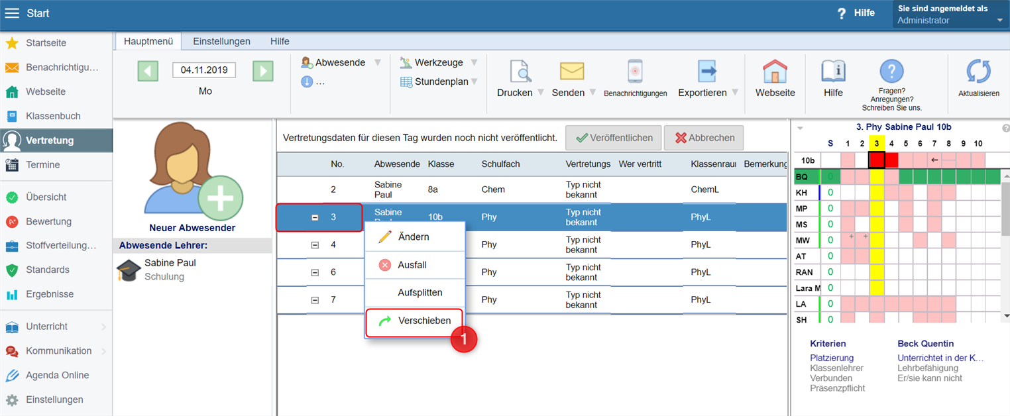Open Agenda Online in the sidebar
The height and width of the screenshot is (416, 1010).
[56, 375]
